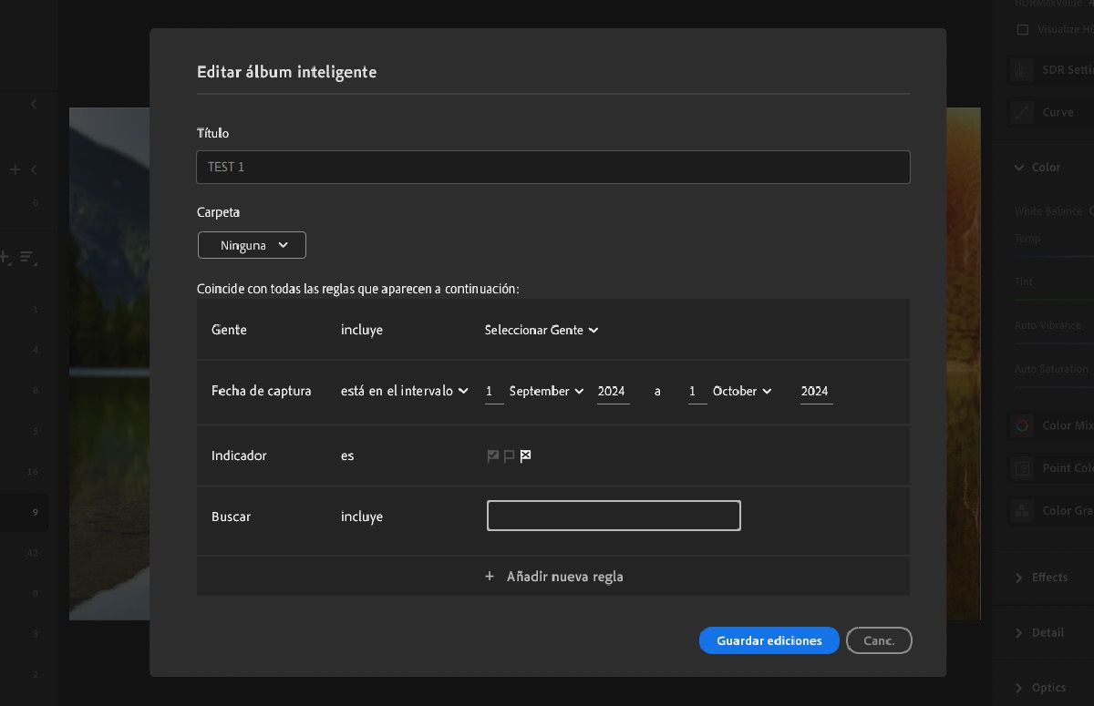Click the add album plus icon
This screenshot has height=706, width=1094.
(x=14, y=169)
